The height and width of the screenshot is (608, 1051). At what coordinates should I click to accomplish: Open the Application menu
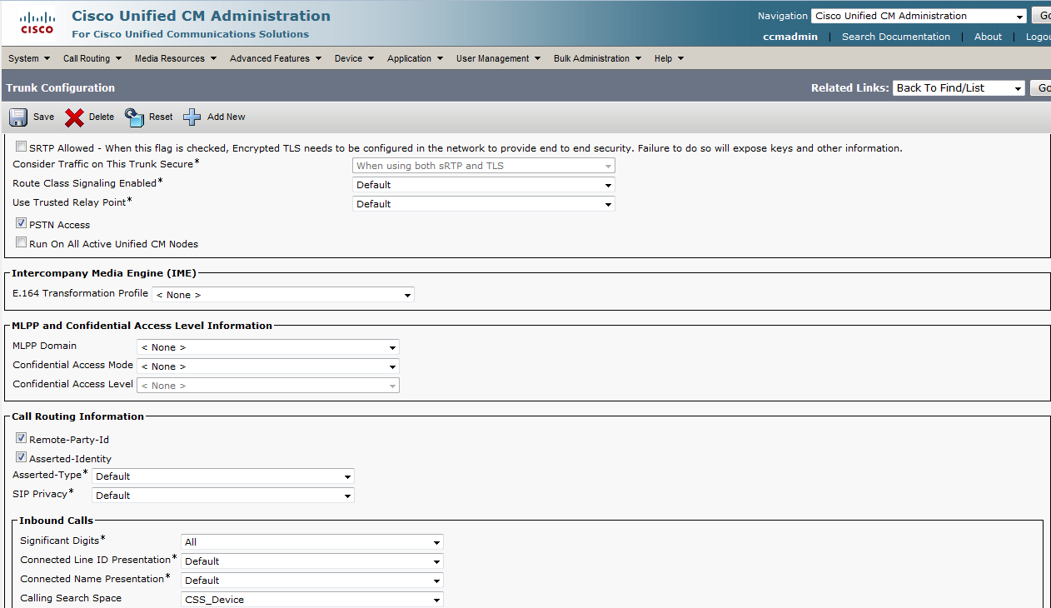click(x=415, y=58)
